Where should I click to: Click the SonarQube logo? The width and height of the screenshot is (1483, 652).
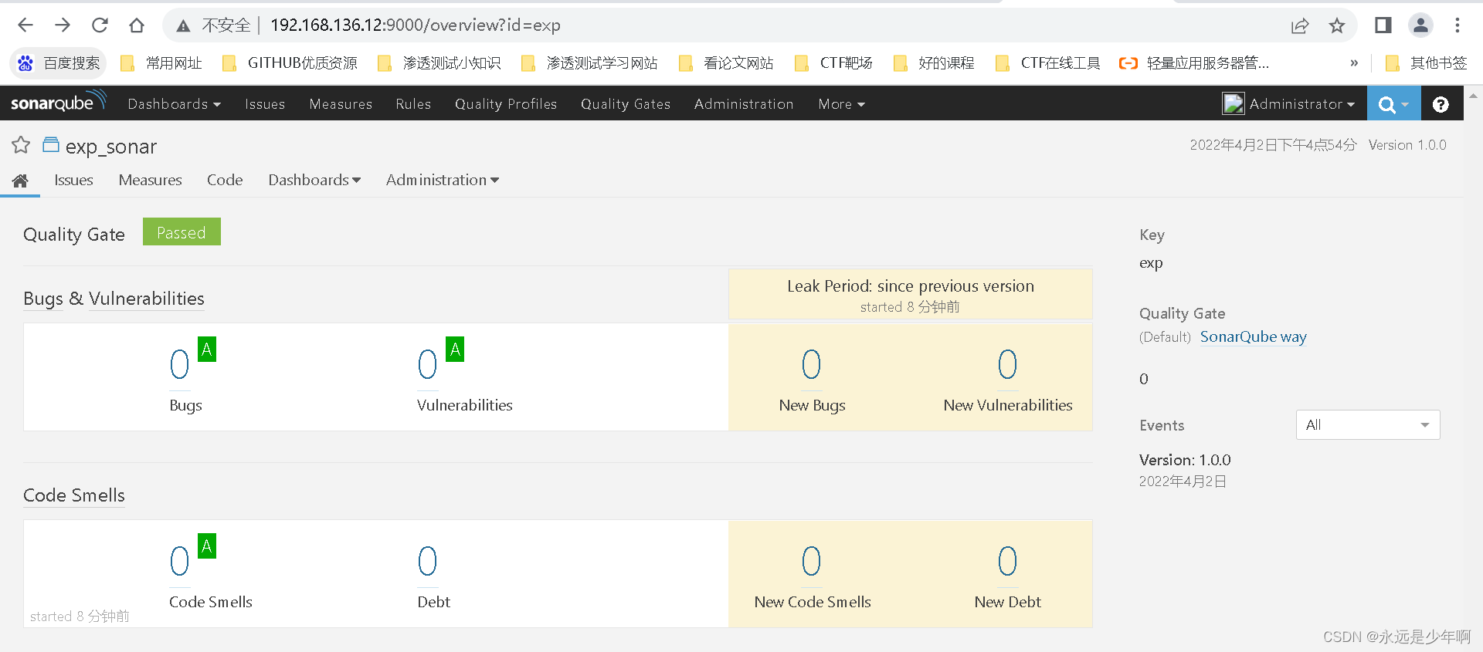coord(59,102)
